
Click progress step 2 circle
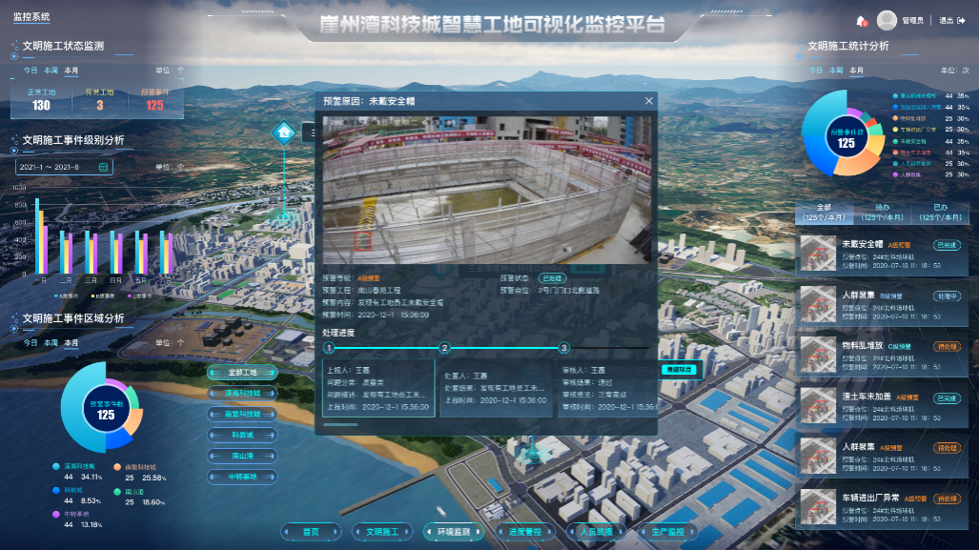point(444,349)
